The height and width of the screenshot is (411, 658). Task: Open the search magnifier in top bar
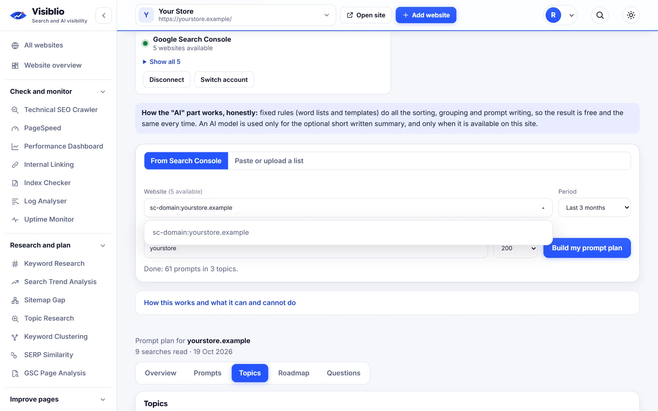pyautogui.click(x=600, y=15)
